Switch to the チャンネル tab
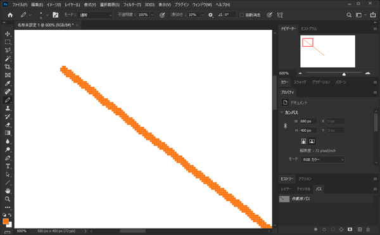Image resolution: width=380 pixels, height=235 pixels. (303, 189)
